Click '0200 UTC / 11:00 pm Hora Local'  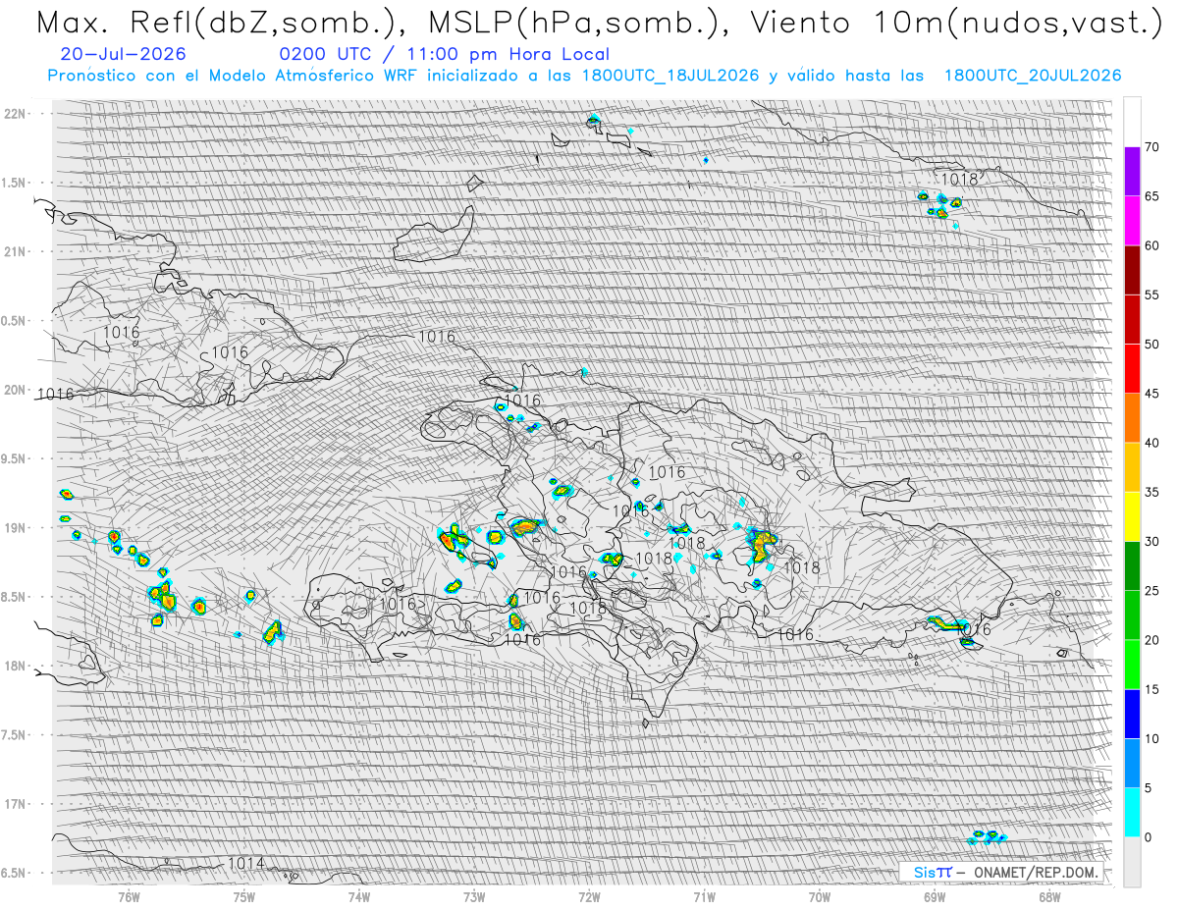[444, 54]
